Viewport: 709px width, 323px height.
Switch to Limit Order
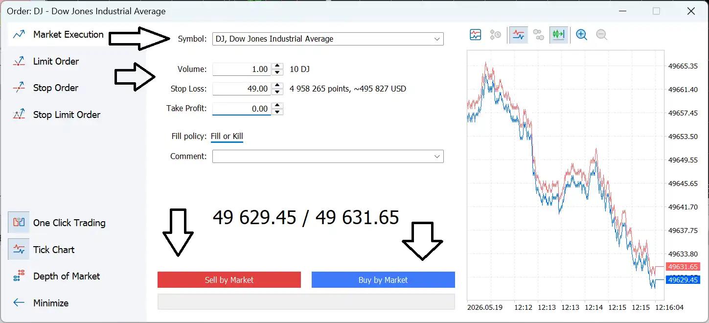coord(56,61)
